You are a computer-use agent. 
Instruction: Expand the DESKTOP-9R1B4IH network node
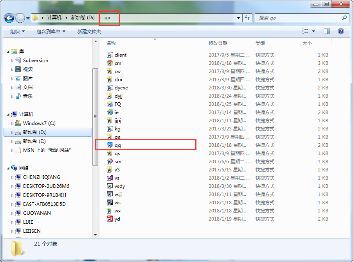tap(12, 195)
